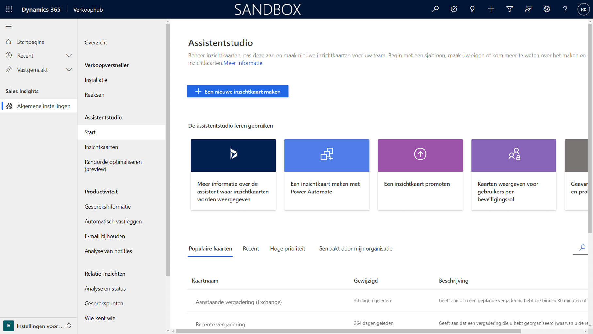Select Start under Assistentstudio
This screenshot has height=334, width=593.
coord(121,132)
